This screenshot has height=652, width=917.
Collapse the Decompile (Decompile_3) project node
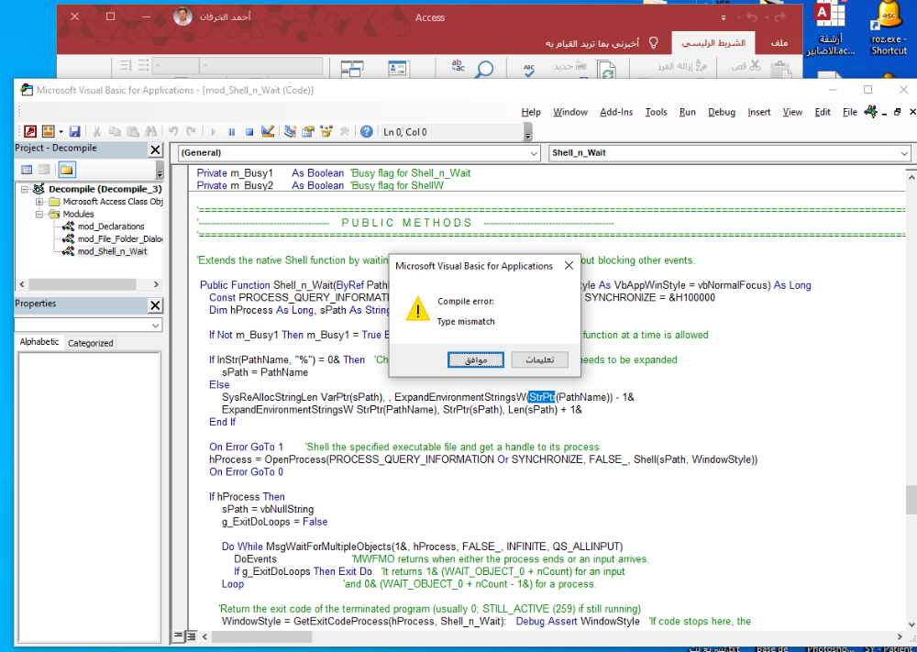[x=25, y=189]
